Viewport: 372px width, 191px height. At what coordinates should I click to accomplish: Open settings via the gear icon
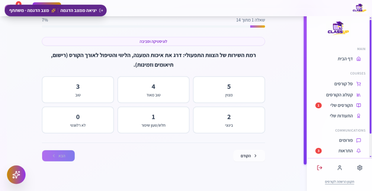click(360, 168)
